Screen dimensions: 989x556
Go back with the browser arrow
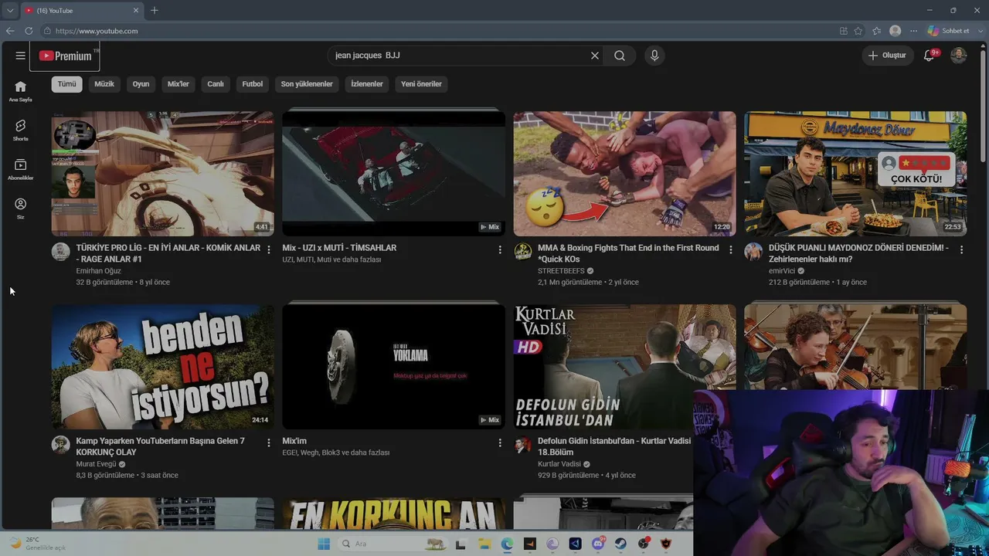[10, 31]
